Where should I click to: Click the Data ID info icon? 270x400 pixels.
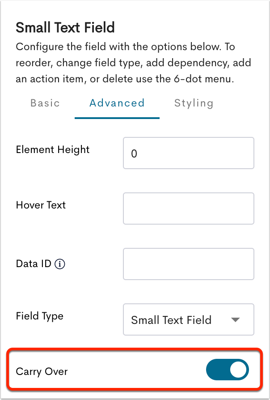pyautogui.click(x=59, y=264)
